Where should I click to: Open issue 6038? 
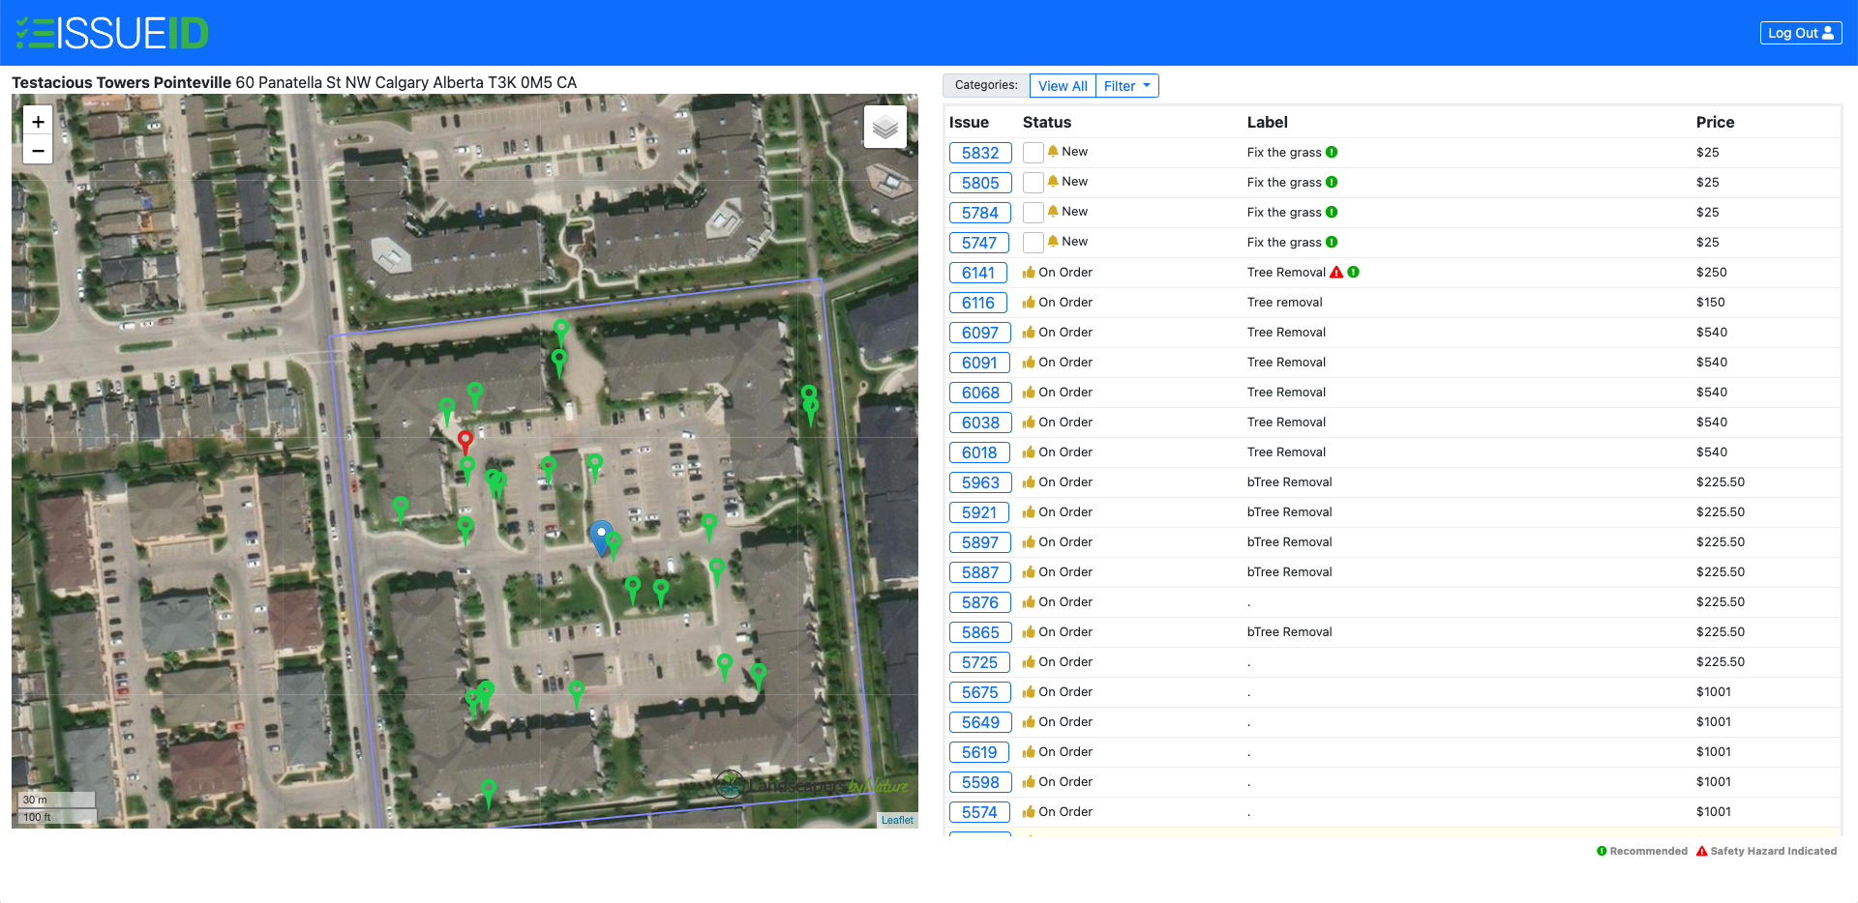pyautogui.click(x=980, y=422)
